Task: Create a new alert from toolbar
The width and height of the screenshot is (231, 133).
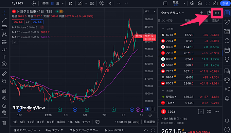Action: (101, 3)
